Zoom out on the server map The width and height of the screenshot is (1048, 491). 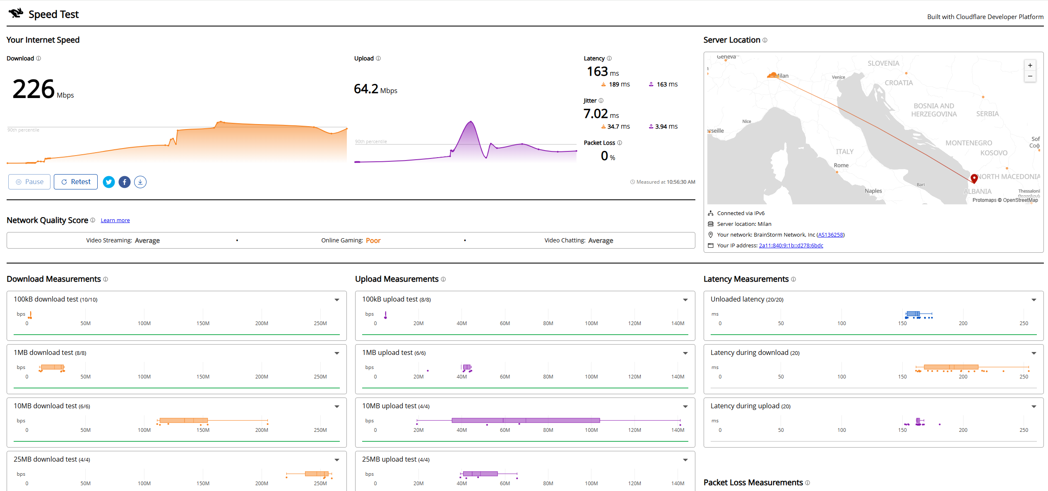point(1030,76)
